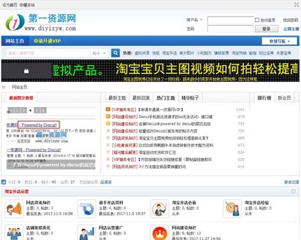Tick the 自动登录 checkbox
This screenshot has height=240, width=301.
(257, 20)
